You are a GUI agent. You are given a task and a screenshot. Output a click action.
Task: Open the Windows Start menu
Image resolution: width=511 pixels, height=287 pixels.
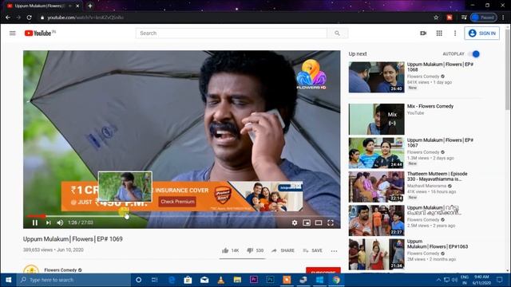coord(9,280)
